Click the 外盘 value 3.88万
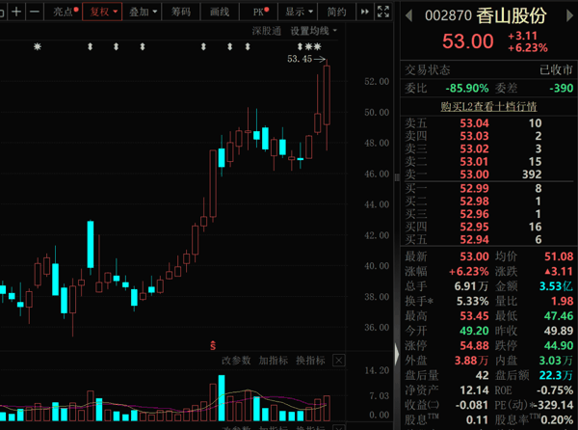578x430 pixels. pyautogui.click(x=471, y=361)
